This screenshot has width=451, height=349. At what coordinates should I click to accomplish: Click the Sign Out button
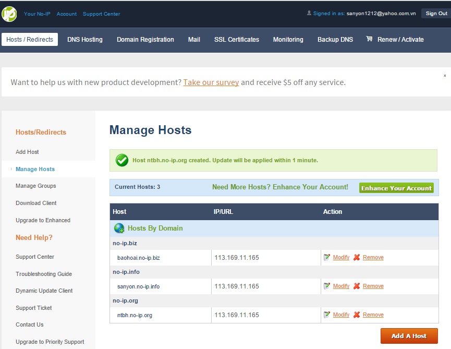(436, 13)
